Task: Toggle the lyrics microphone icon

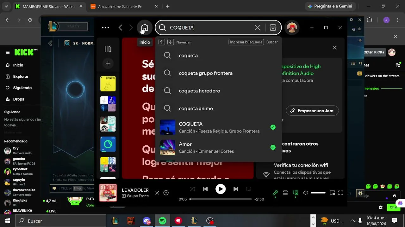Action: (275, 193)
